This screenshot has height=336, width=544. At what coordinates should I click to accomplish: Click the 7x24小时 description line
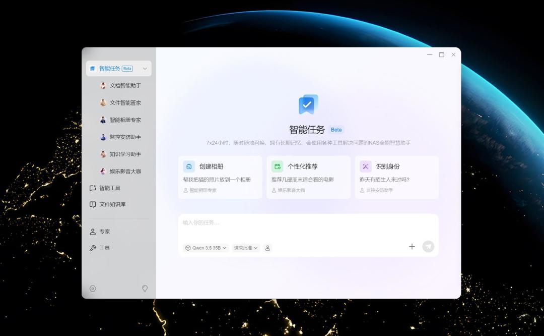coord(308,143)
